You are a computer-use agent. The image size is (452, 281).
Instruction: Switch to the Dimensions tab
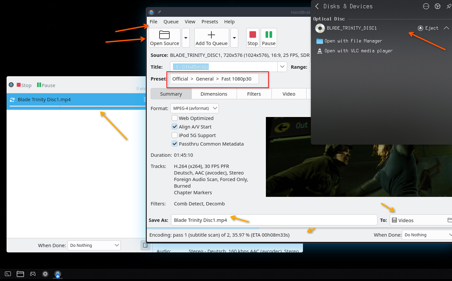tap(214, 94)
